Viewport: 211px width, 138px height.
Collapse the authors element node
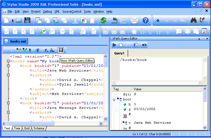point(8,75)
